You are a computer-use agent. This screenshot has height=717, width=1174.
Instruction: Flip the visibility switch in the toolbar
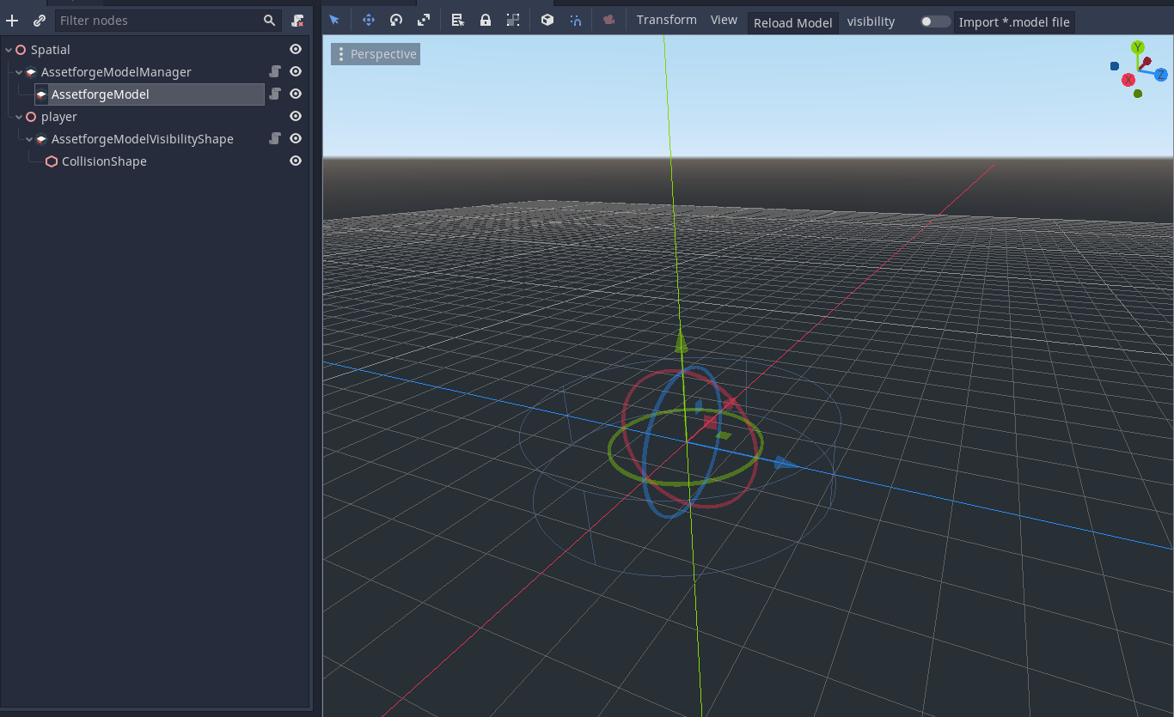(x=934, y=21)
